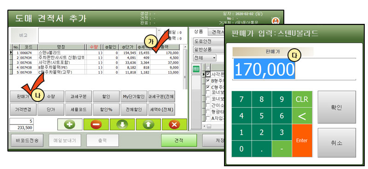368x169 pixels.
Task: Check the 형광테 product checkbox
Action: tap(208, 111)
